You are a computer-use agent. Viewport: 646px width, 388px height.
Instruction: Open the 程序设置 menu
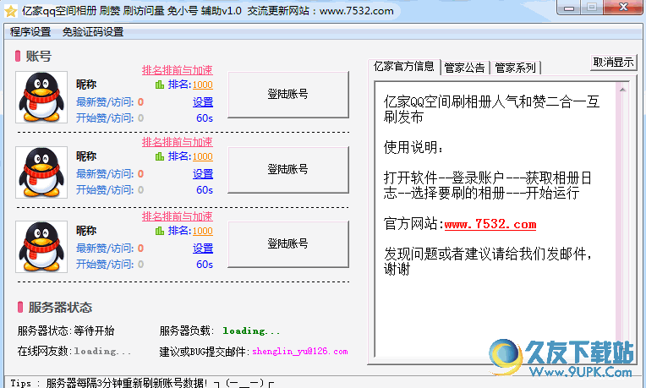pyautogui.click(x=30, y=32)
